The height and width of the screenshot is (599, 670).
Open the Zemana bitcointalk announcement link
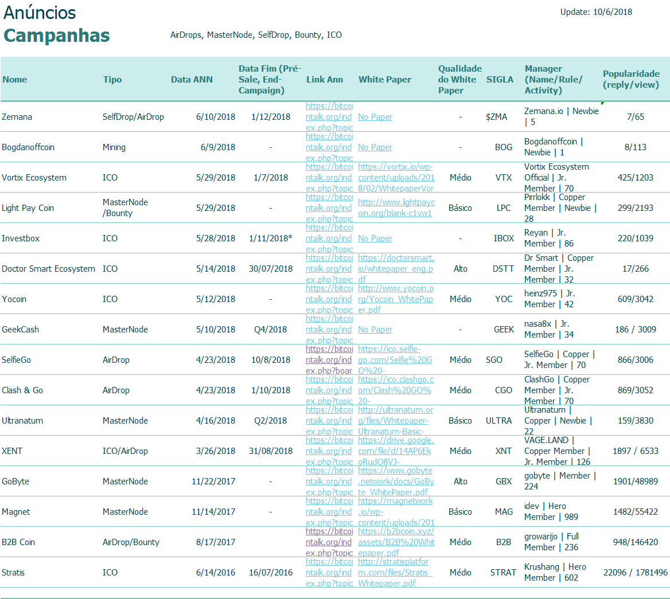click(x=329, y=116)
